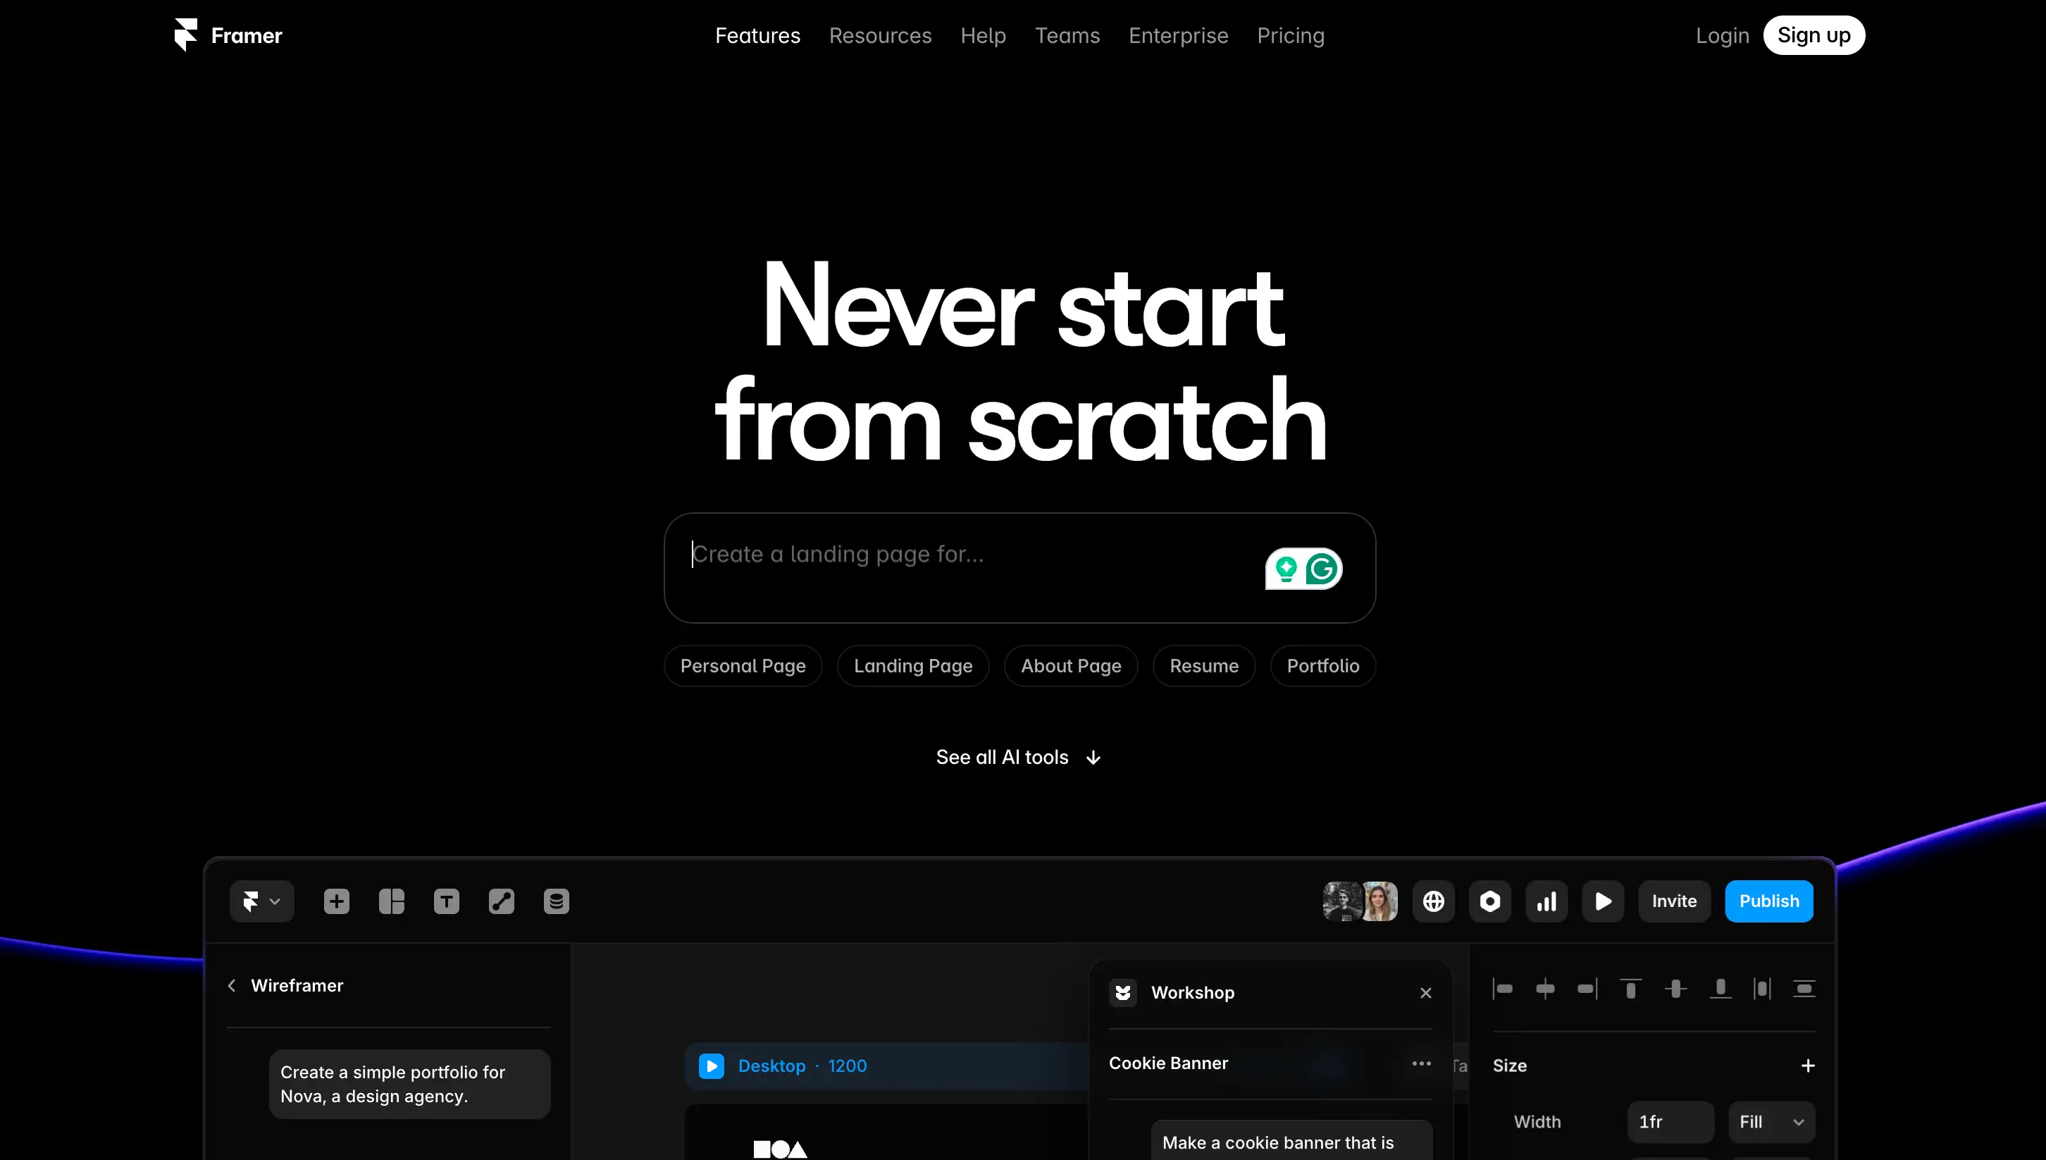Click the align top icon
Image resolution: width=2046 pixels, height=1160 pixels.
click(1630, 989)
